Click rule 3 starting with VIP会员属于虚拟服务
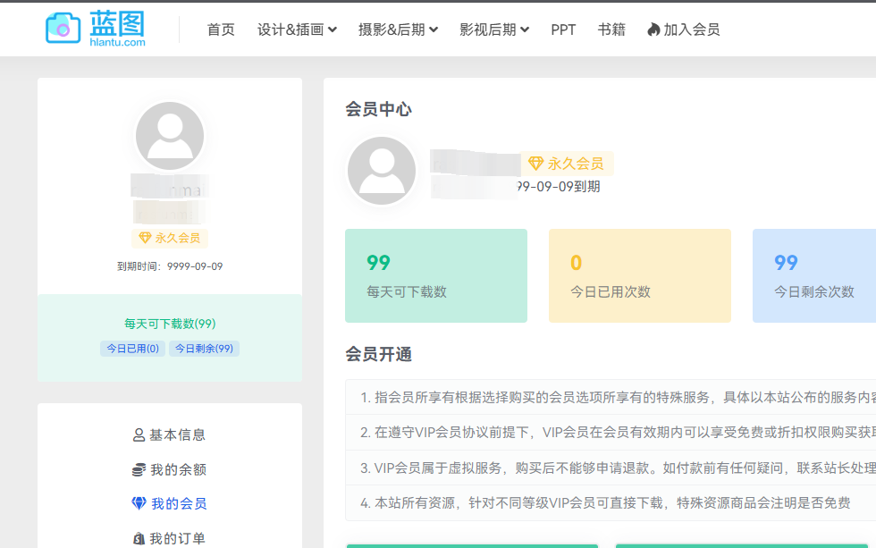 coord(611,468)
